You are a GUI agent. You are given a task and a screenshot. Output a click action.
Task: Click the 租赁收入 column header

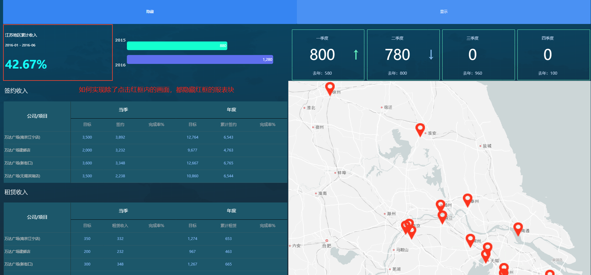120,226
